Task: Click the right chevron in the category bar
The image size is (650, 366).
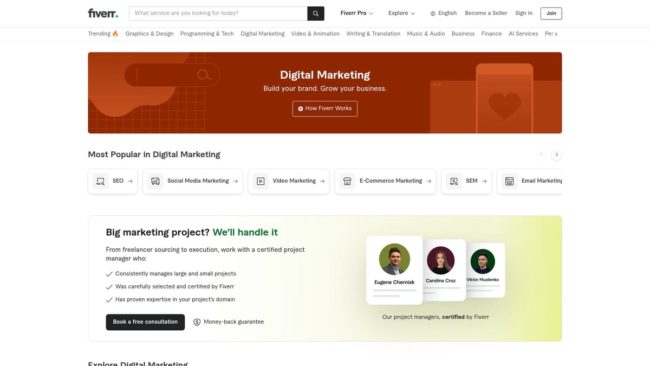Action: [x=557, y=33]
